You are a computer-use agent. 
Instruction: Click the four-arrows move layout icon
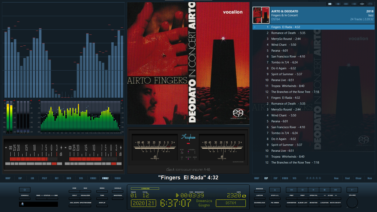[x=362, y=4]
